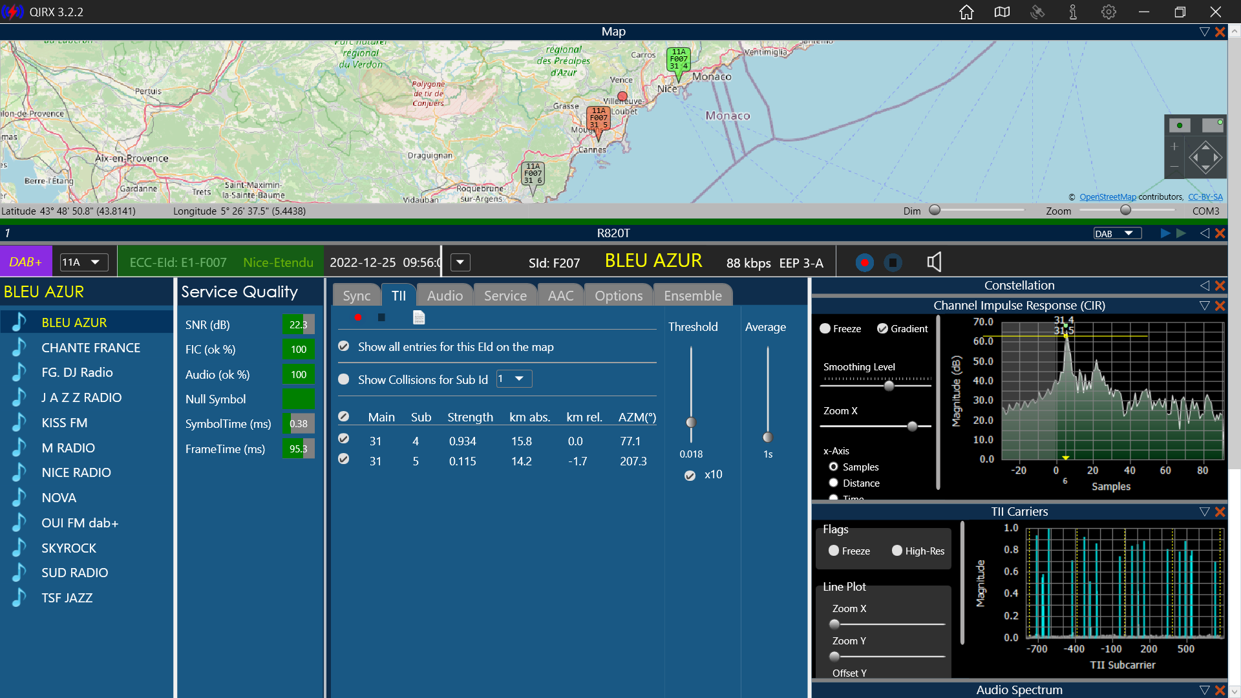Uncheck the TII row with Sub 4
Viewport: 1241px width, 698px height.
pos(344,439)
